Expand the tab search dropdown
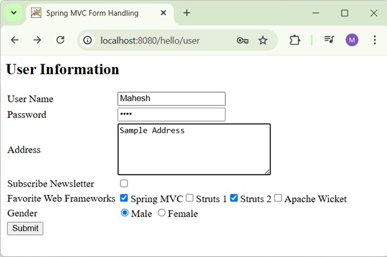Screen dimensions: 387x257 (14, 13)
